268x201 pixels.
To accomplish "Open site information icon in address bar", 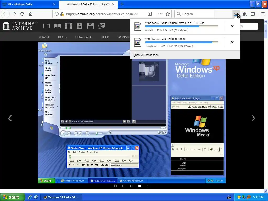I will coord(57,14).
